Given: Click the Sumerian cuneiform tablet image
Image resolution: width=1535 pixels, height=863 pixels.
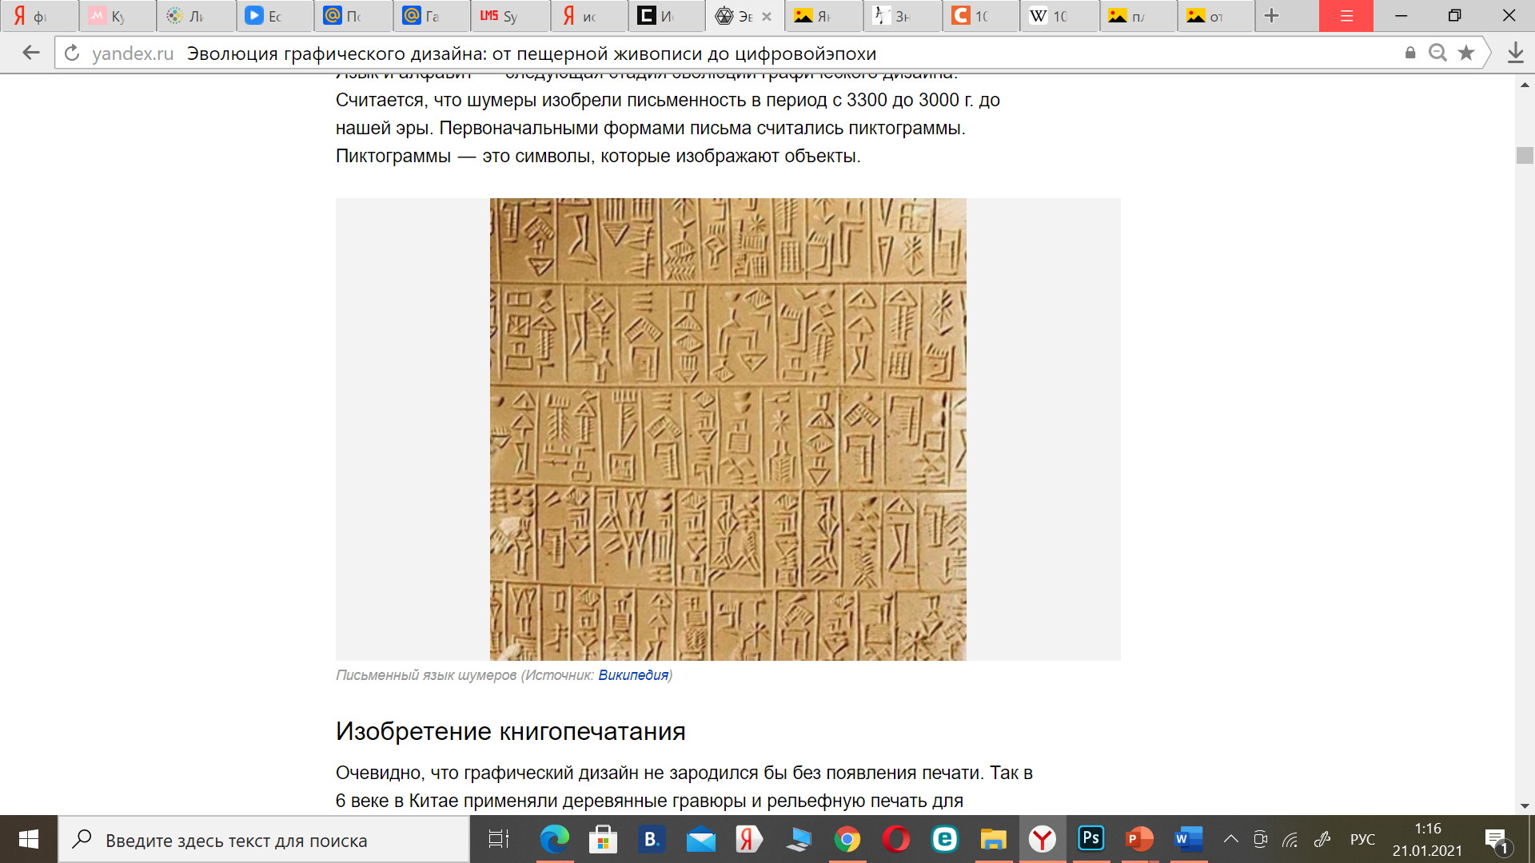Looking at the screenshot, I should click(x=728, y=429).
